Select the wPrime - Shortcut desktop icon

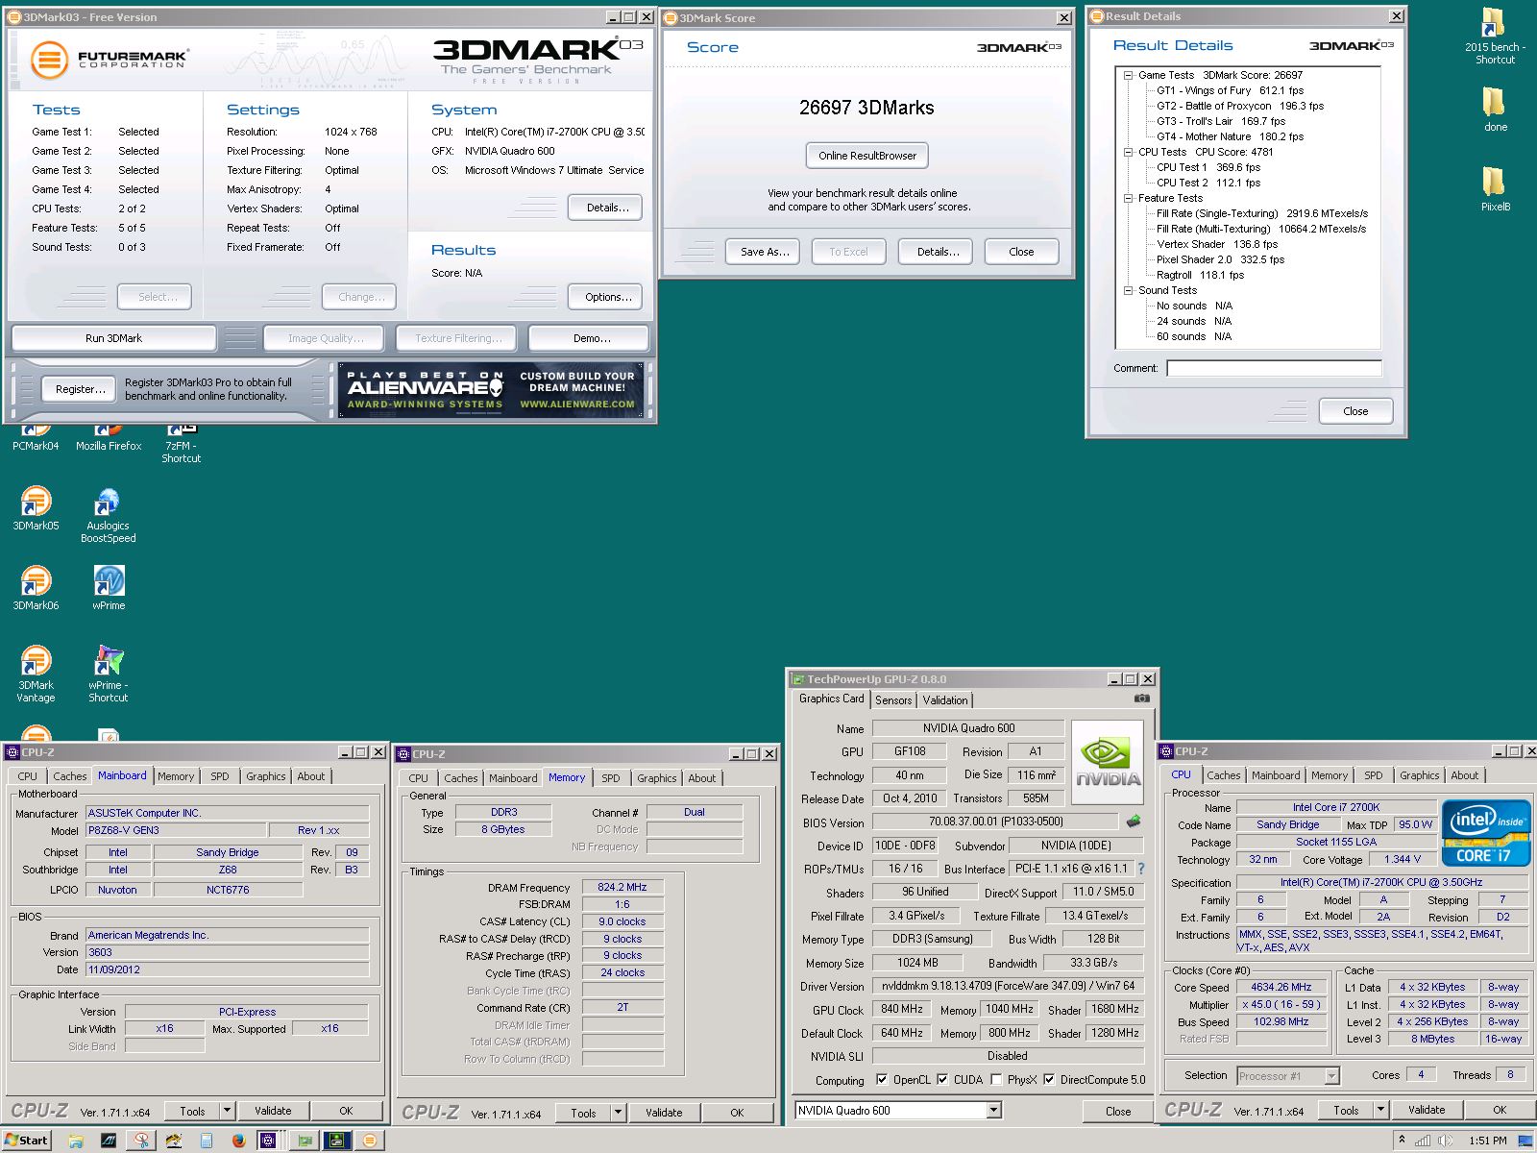coord(109,675)
